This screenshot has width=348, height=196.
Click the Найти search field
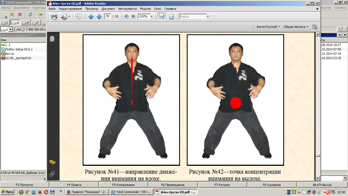tap(192, 17)
